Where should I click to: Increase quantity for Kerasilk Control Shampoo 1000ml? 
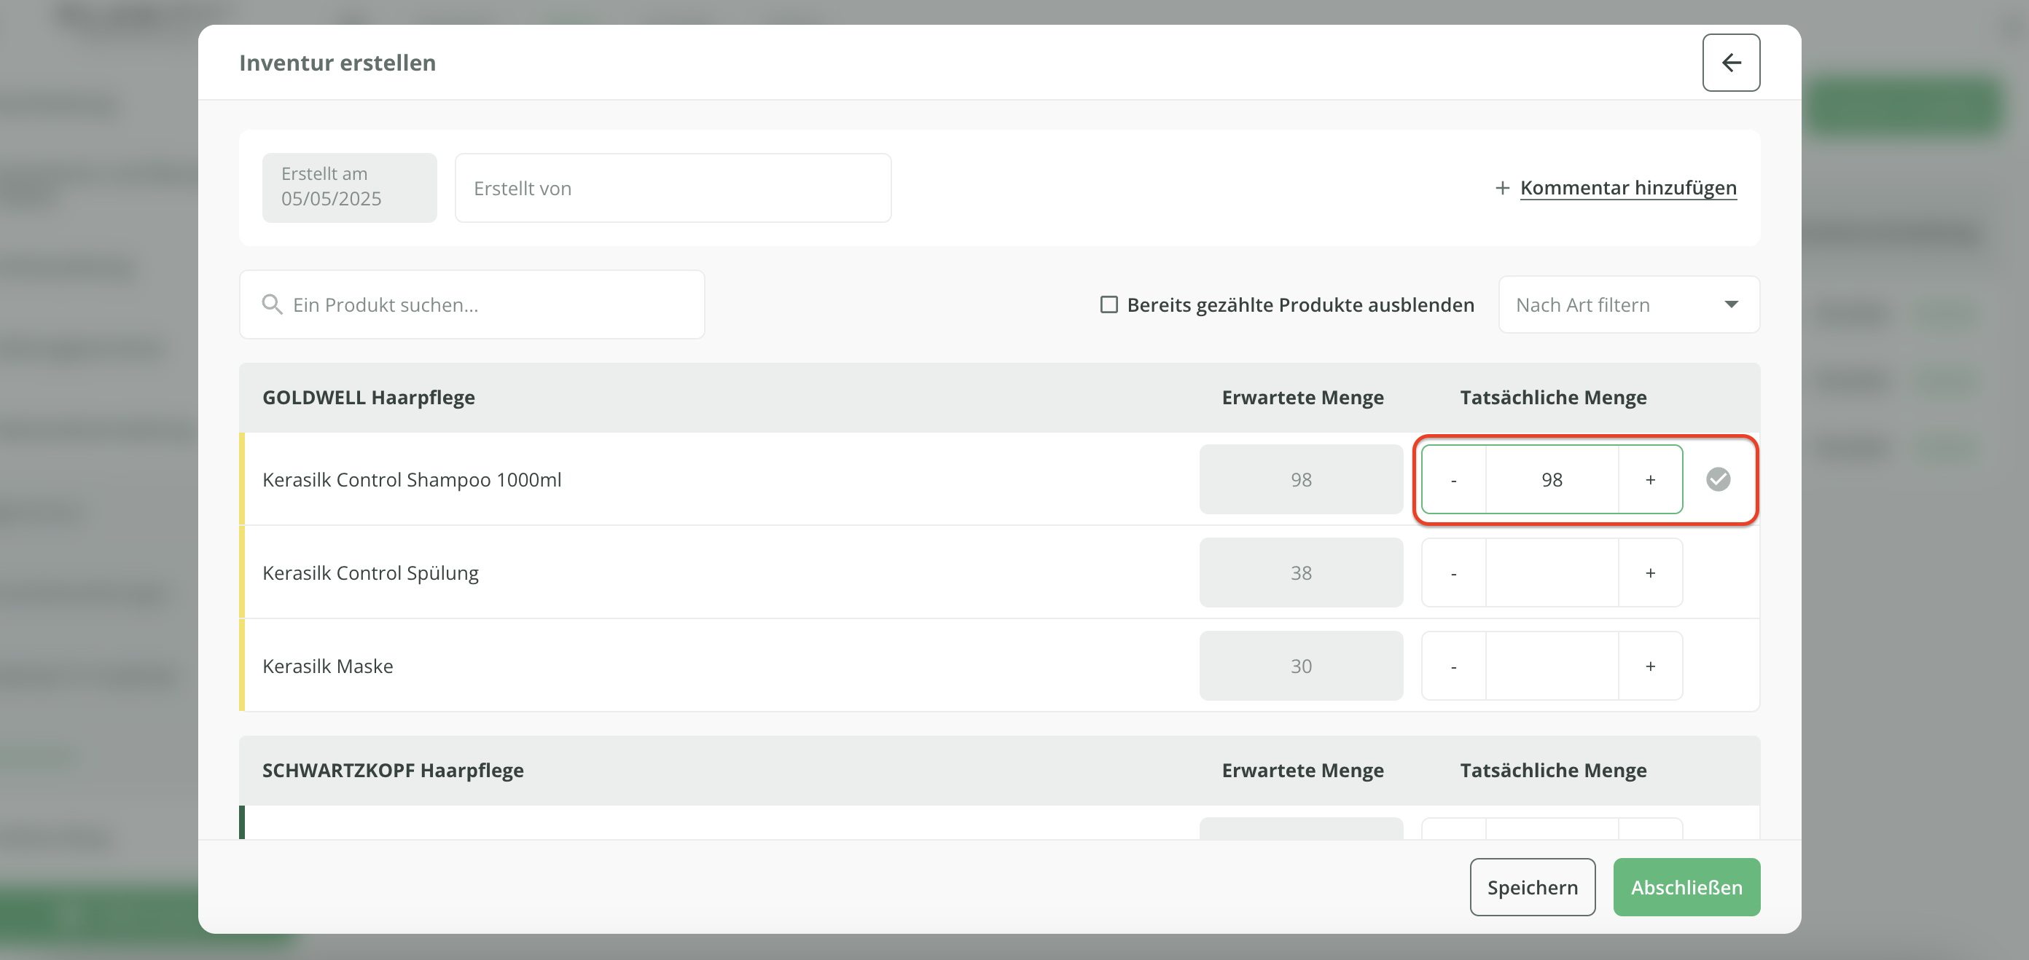pos(1650,480)
